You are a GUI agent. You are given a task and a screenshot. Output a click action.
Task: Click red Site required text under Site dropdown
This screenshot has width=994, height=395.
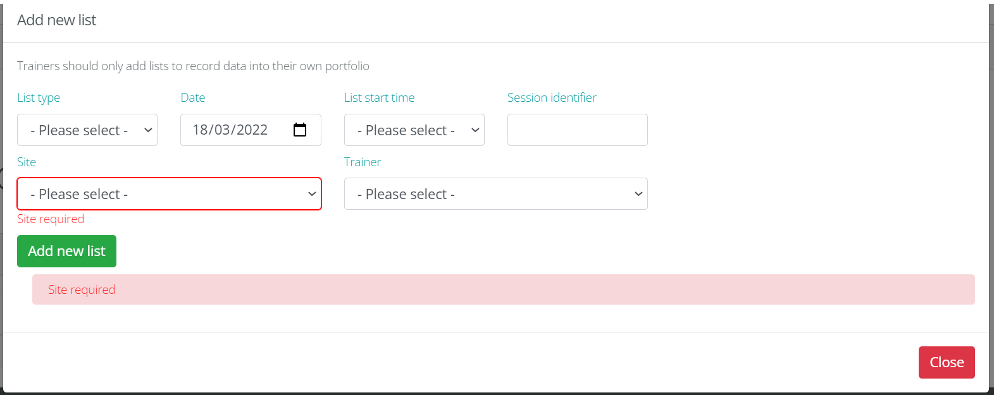point(51,219)
